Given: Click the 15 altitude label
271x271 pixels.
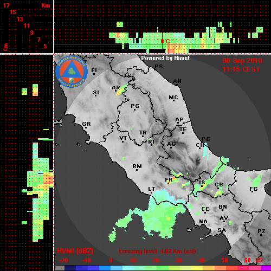Looking at the screenshot, I should pos(13,12).
